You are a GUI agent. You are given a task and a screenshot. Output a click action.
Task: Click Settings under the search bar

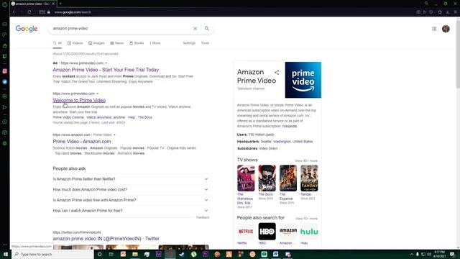[x=189, y=43]
